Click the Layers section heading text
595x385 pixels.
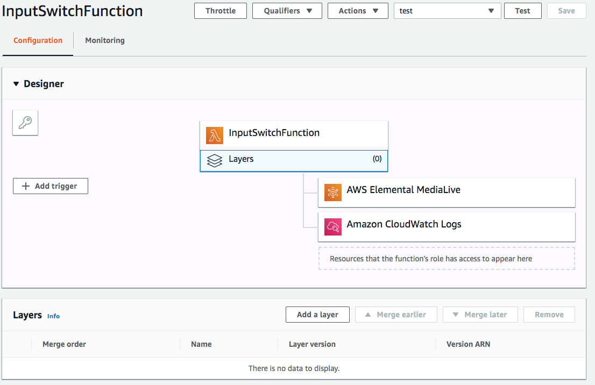click(x=27, y=315)
